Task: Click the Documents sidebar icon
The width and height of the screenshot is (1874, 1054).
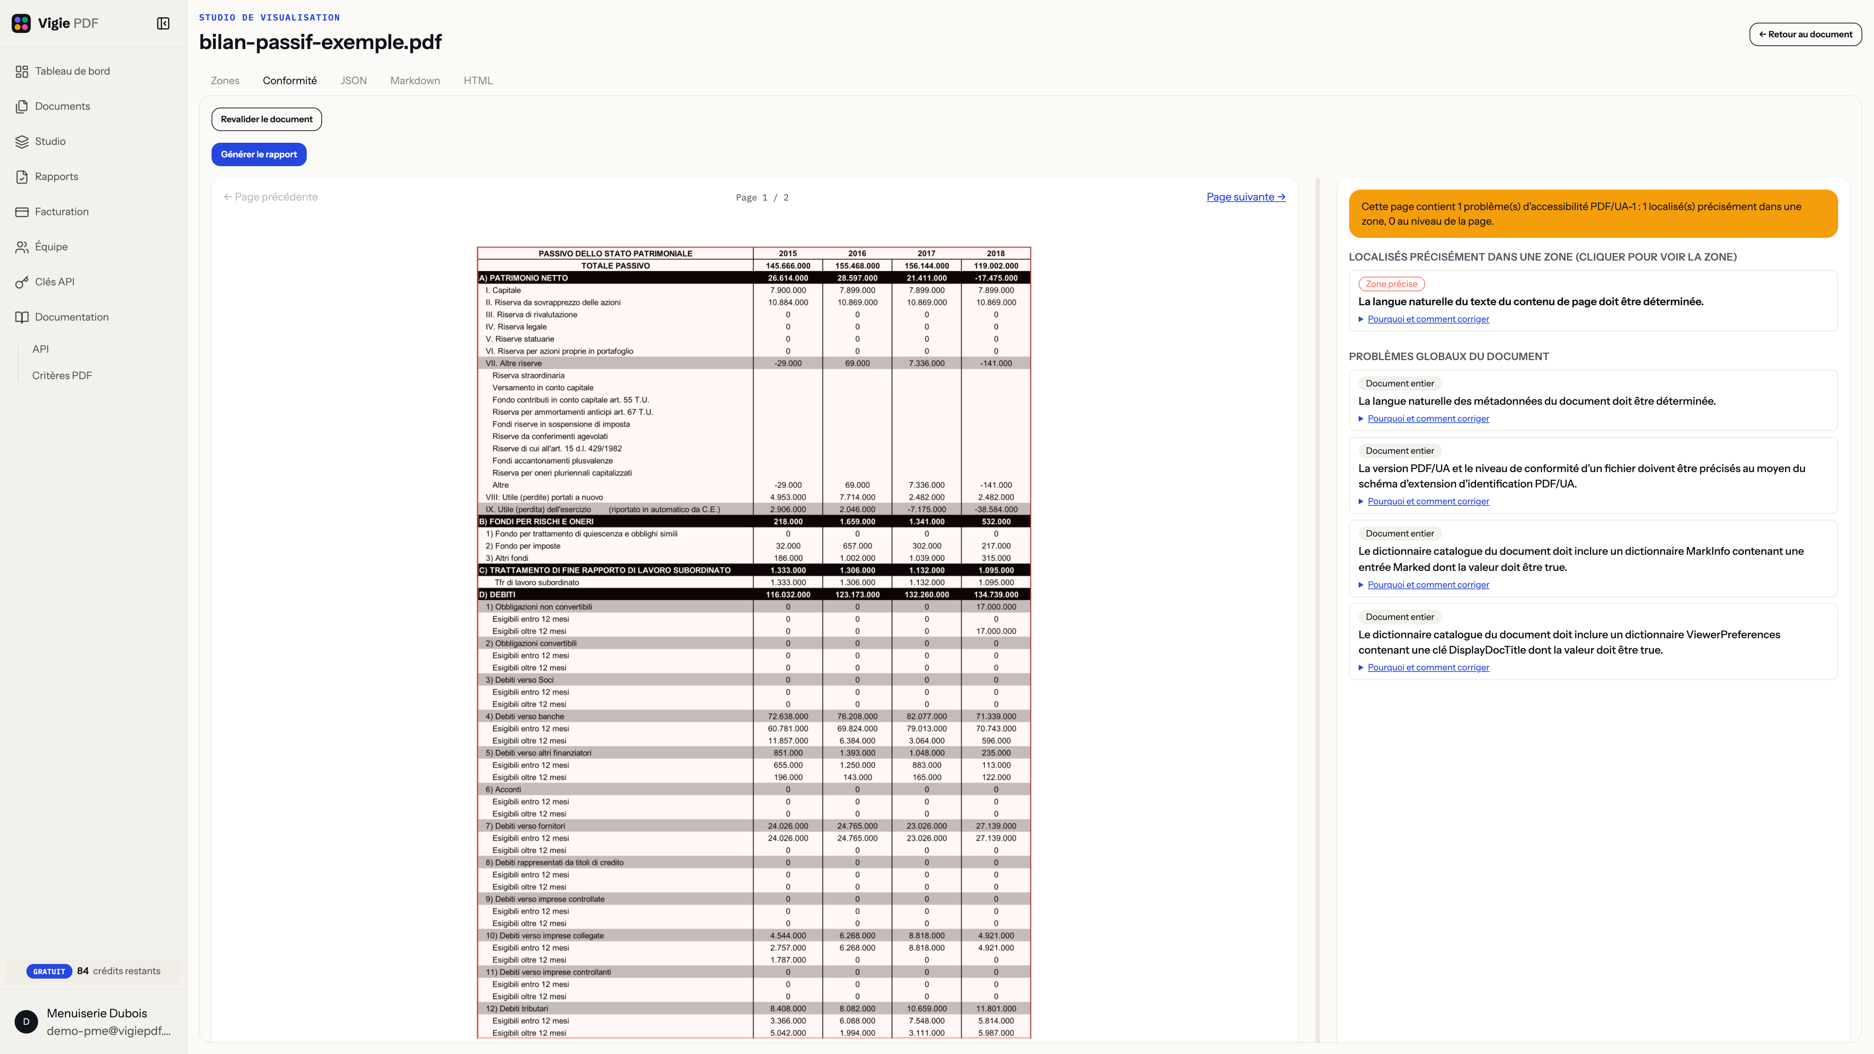Action: (x=22, y=106)
